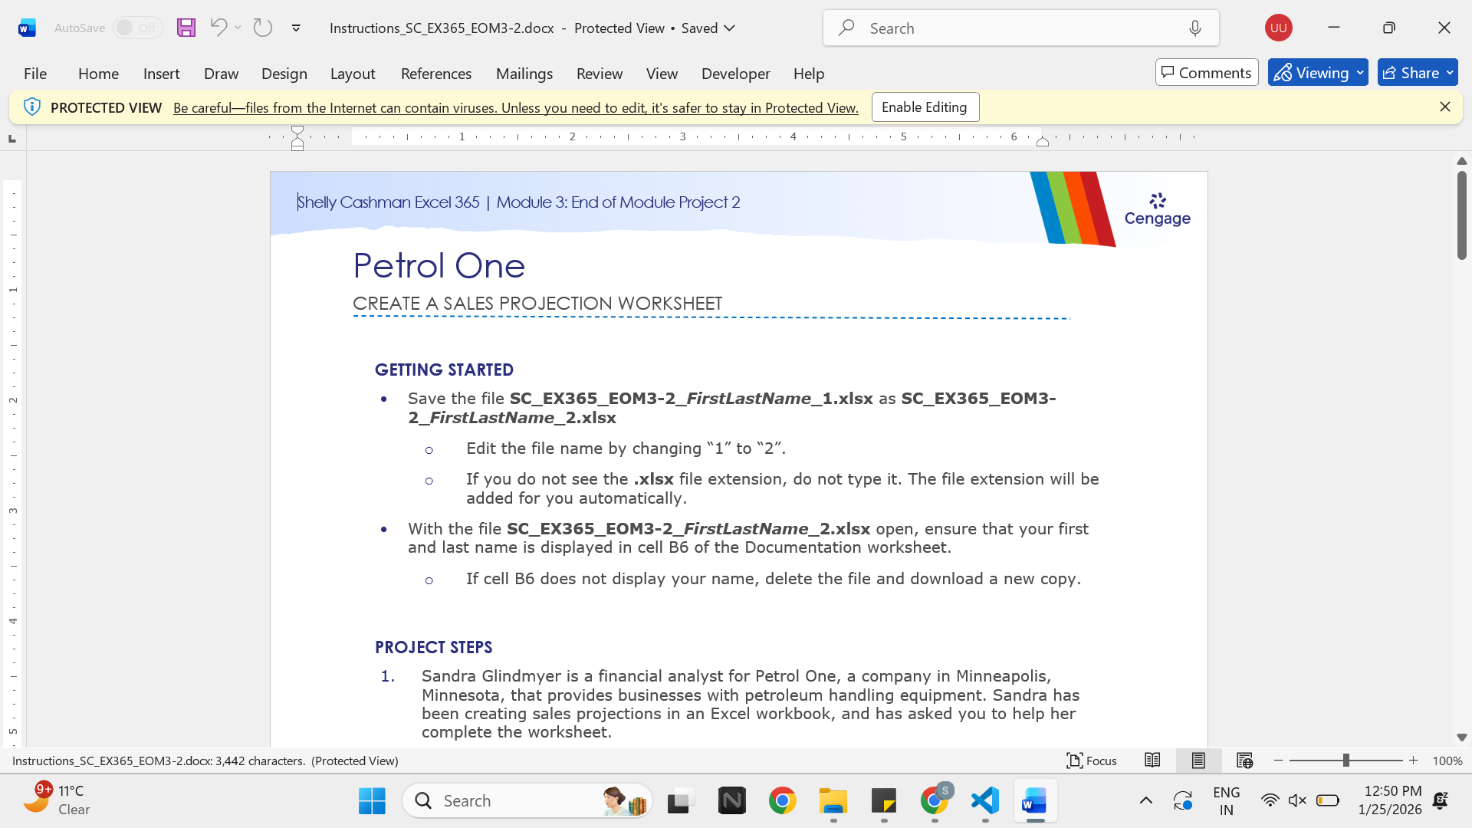
Task: Click the battery icon in system tray
Action: pos(1328,801)
